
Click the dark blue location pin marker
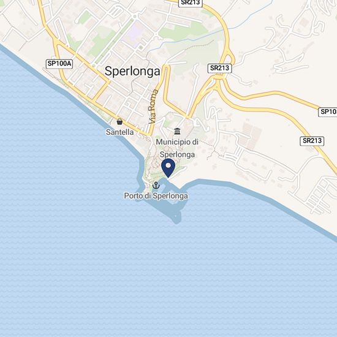[168, 168]
